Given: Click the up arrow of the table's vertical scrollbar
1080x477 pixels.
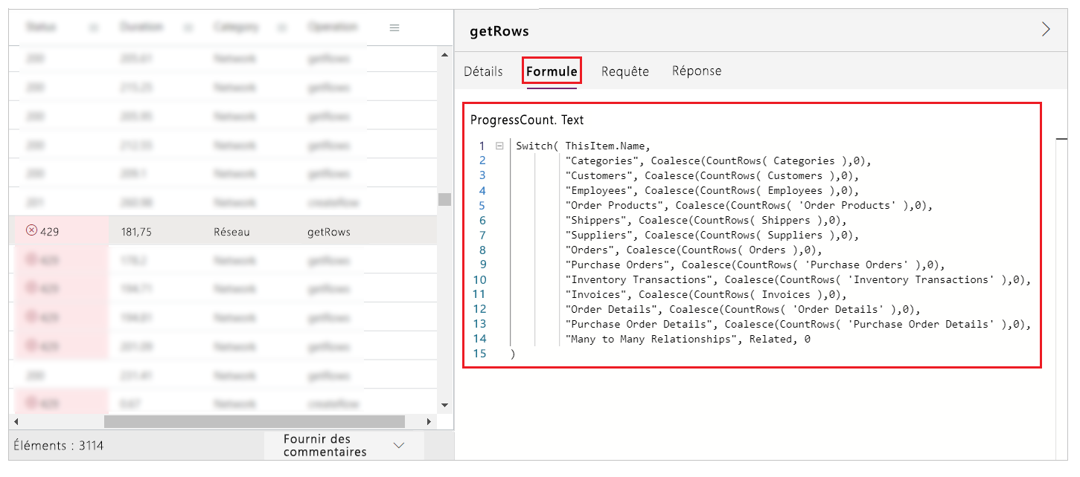Looking at the screenshot, I should click(445, 55).
